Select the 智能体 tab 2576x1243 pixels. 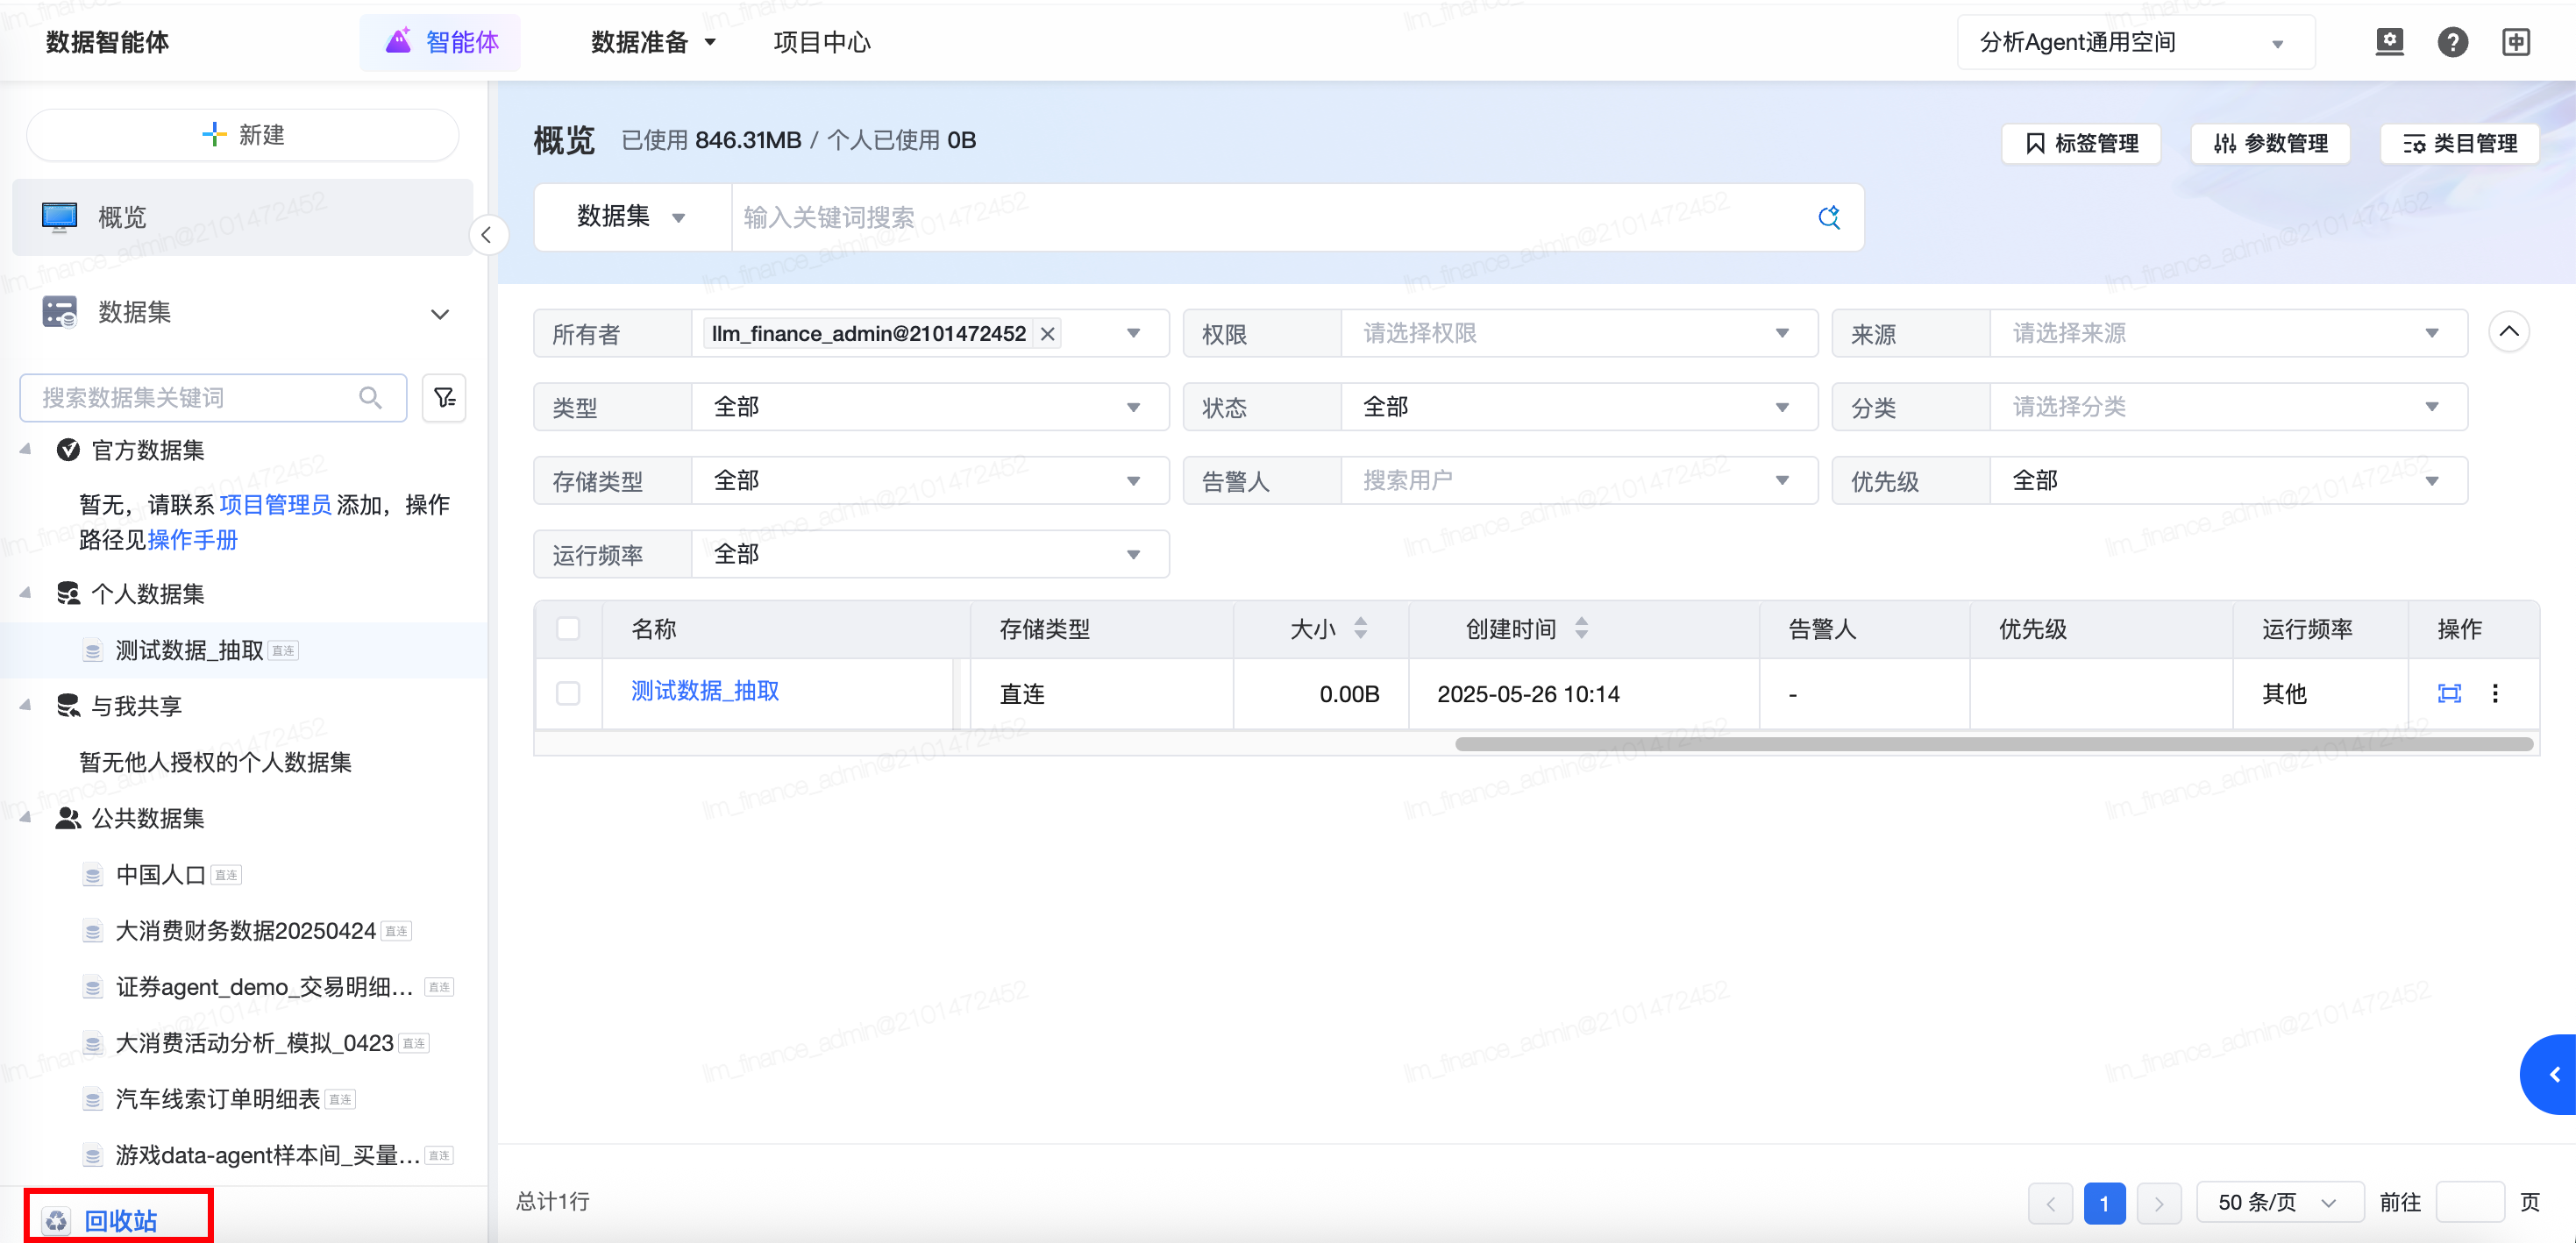pyautogui.click(x=441, y=42)
